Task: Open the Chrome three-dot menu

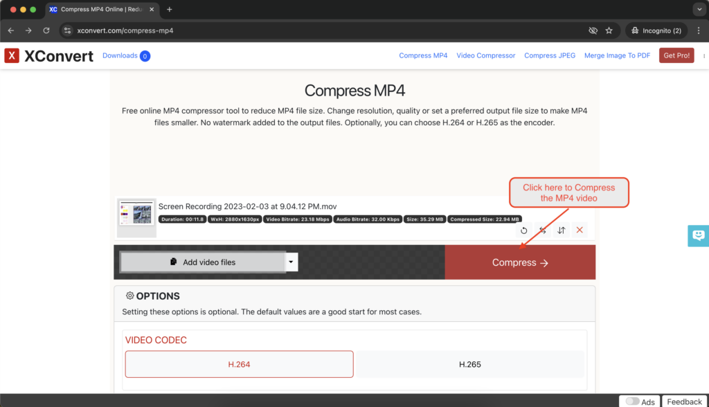Action: click(x=699, y=30)
